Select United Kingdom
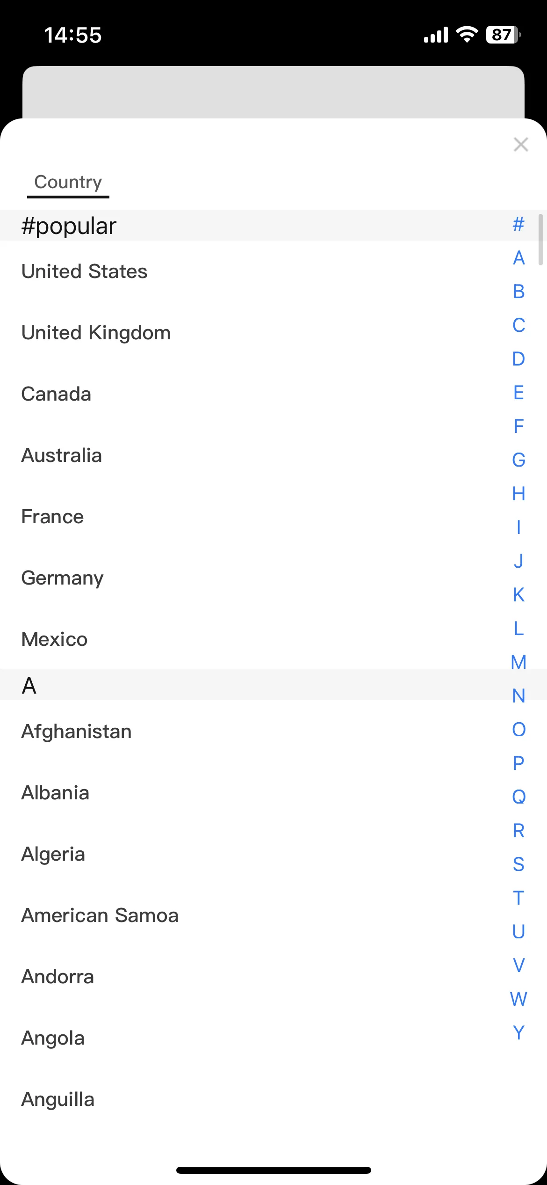The image size is (547, 1185). pyautogui.click(x=273, y=333)
